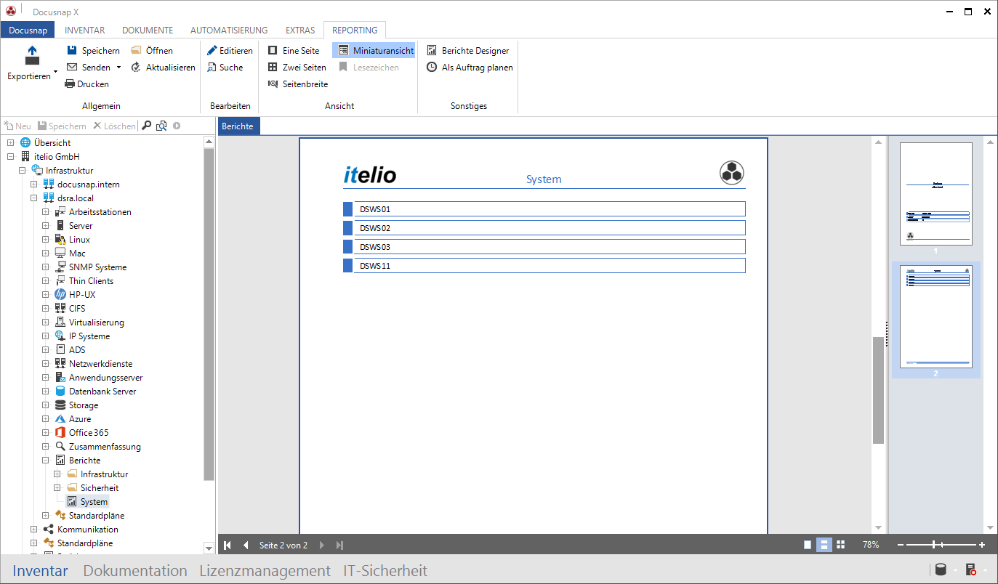The height and width of the screenshot is (584, 998).
Task: Click the Virtualisierung icon in tree
Action: [x=60, y=323]
